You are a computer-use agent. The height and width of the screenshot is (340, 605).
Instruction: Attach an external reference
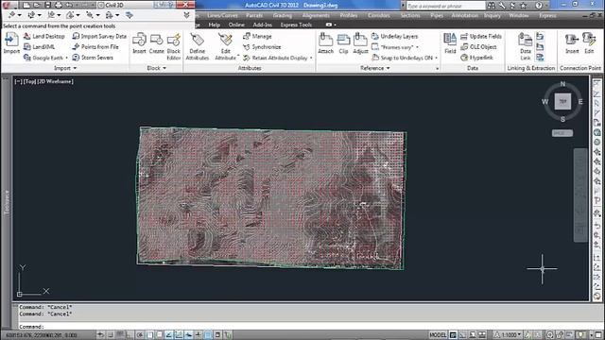click(325, 43)
